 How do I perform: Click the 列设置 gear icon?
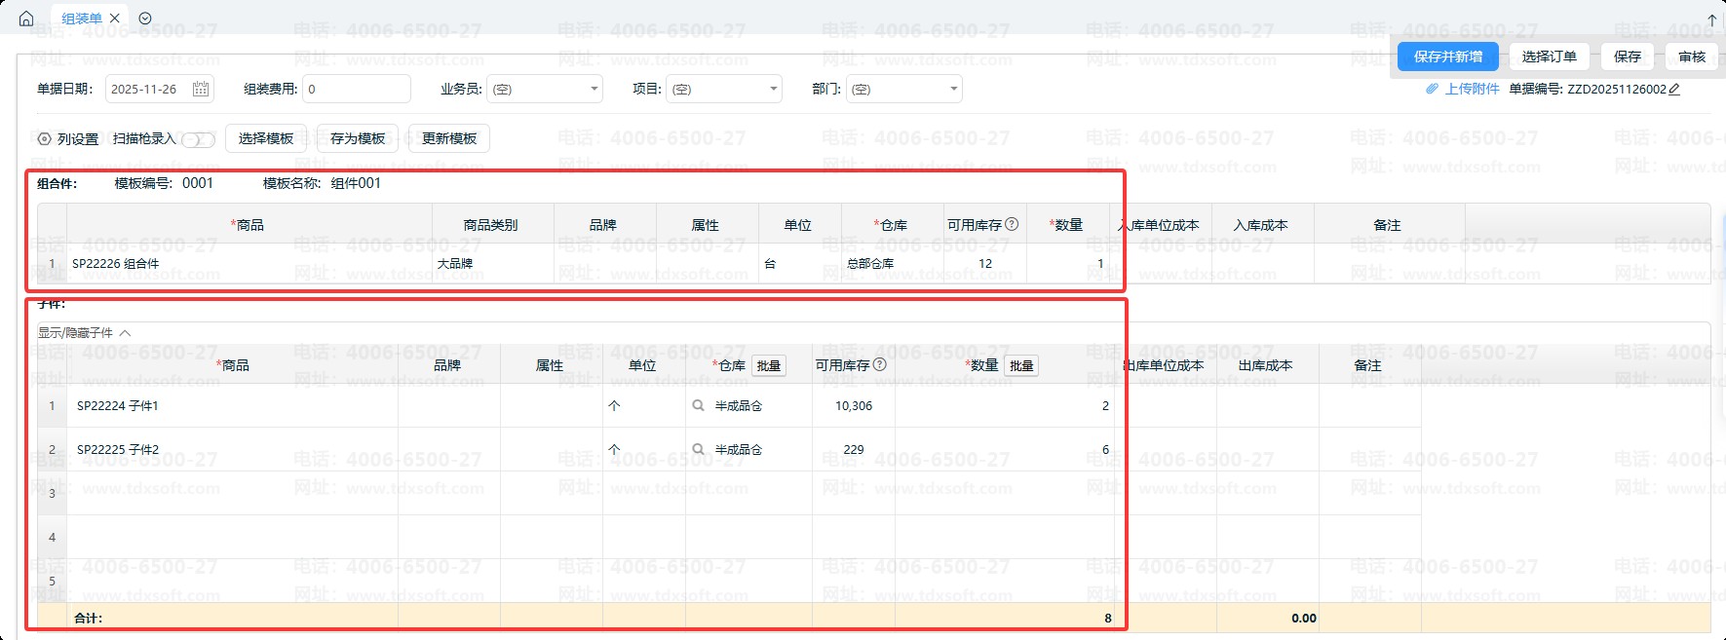[x=44, y=139]
